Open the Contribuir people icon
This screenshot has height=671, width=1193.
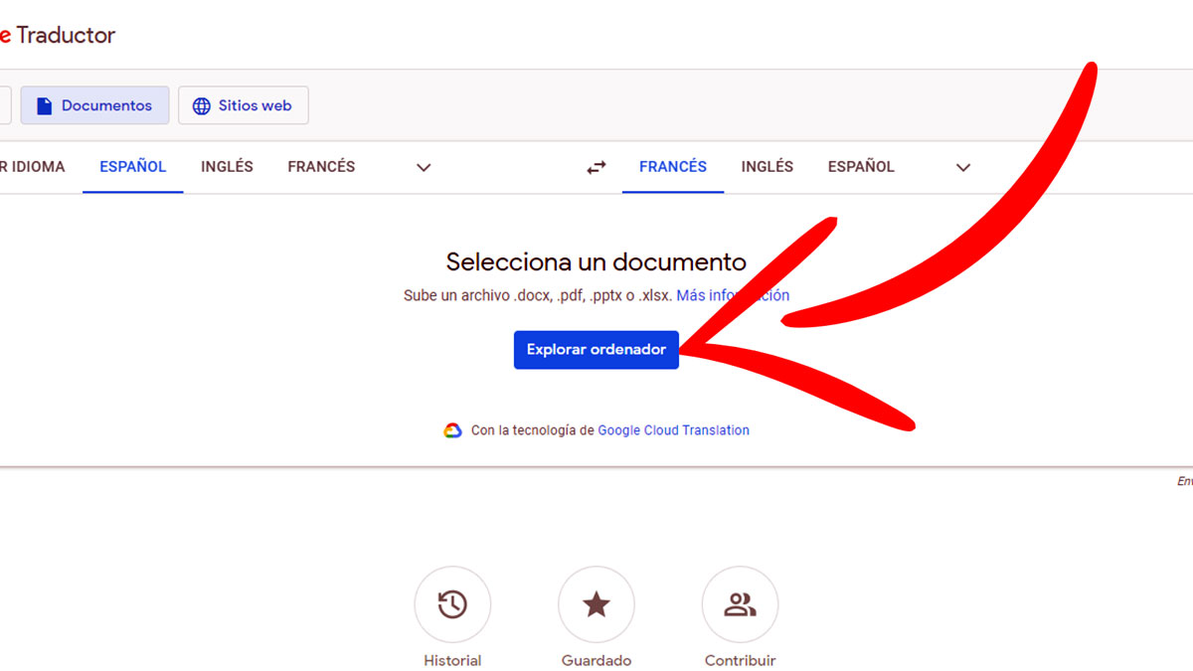740,604
